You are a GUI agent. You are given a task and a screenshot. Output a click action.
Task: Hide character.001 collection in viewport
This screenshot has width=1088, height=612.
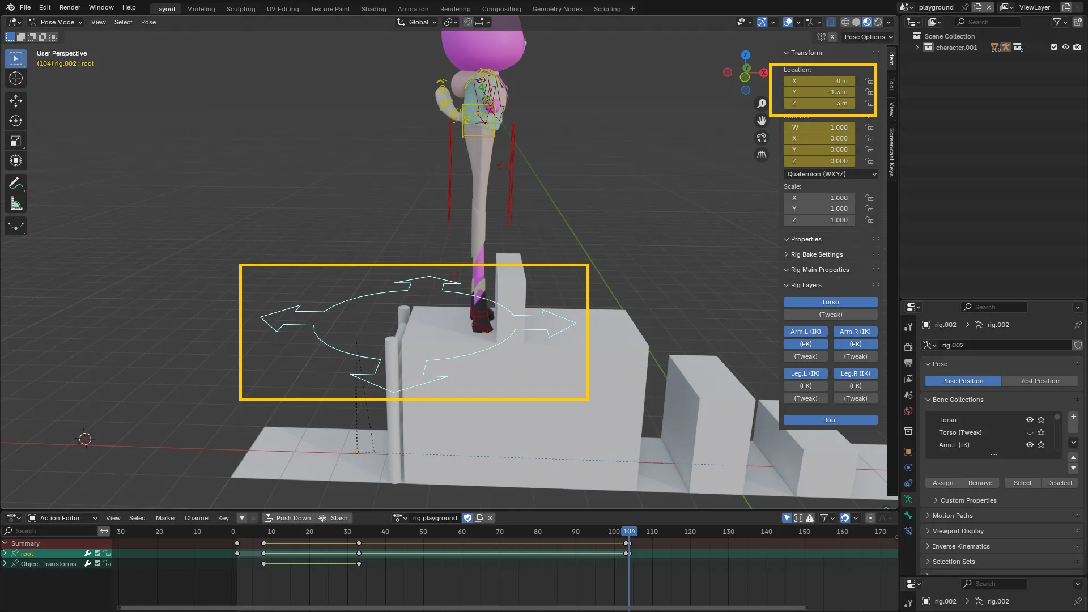(x=1065, y=48)
